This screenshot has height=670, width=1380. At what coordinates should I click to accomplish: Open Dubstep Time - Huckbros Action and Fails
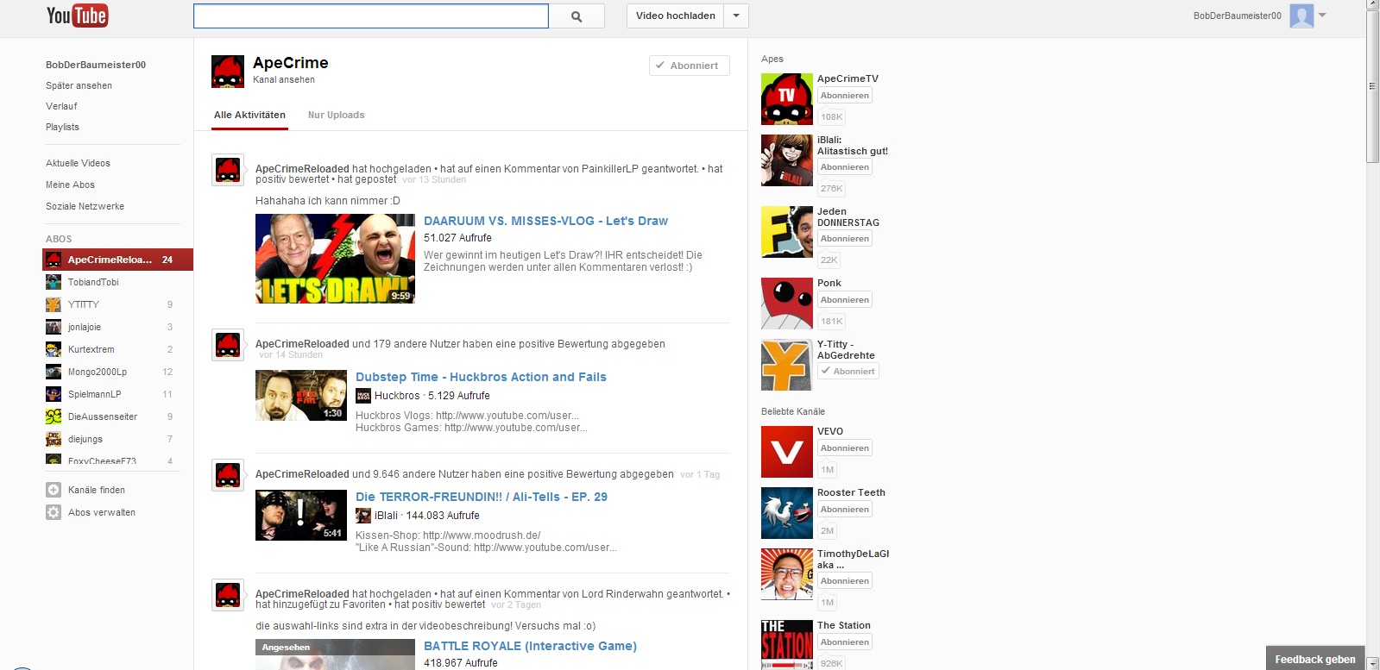[481, 377]
